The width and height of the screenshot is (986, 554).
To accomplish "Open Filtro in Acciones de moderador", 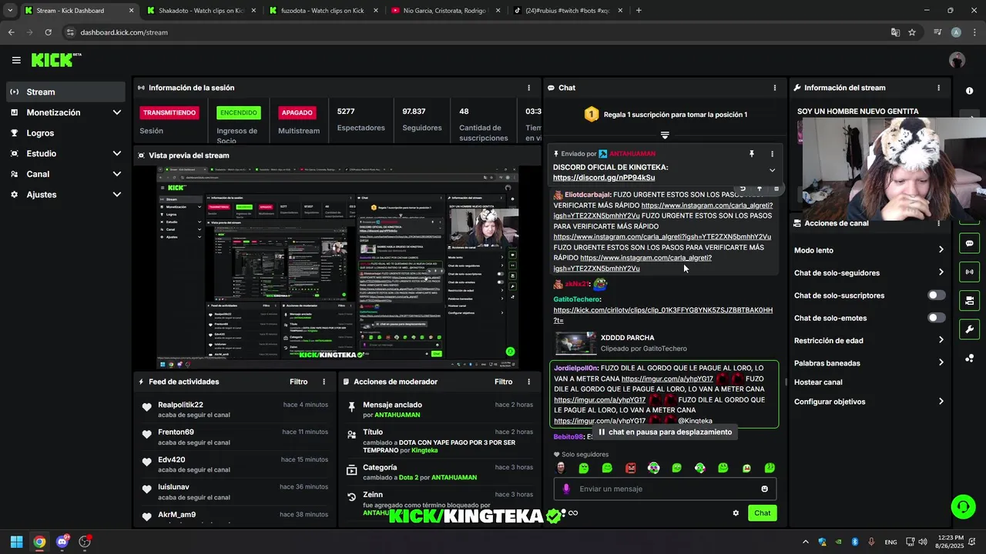I will coord(503,382).
